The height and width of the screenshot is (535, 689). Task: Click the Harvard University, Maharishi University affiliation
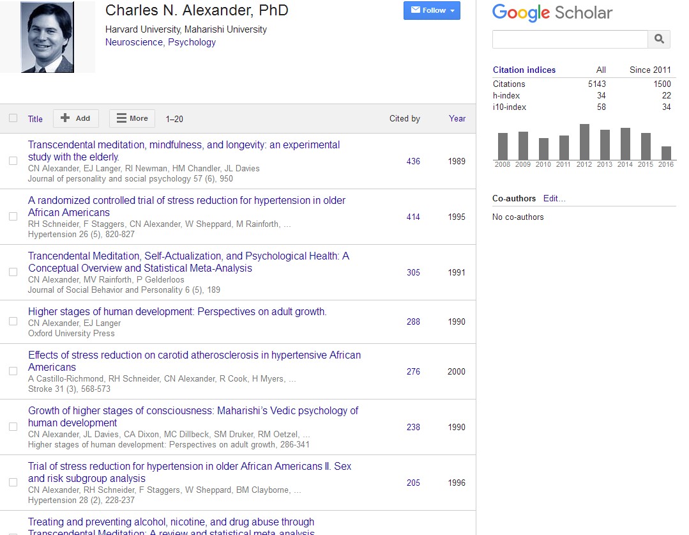(186, 29)
